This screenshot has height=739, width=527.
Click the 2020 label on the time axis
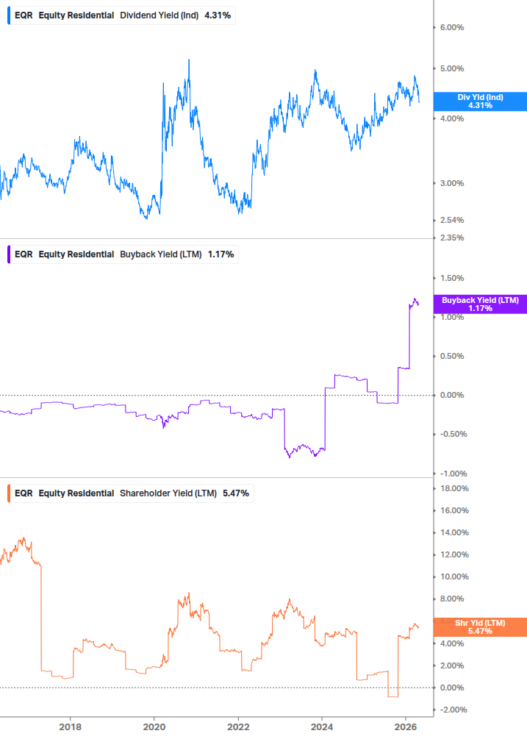[154, 727]
